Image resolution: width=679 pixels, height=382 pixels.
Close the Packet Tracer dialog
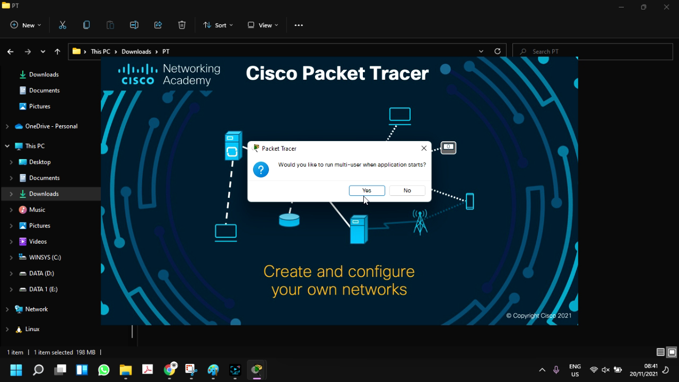click(424, 148)
